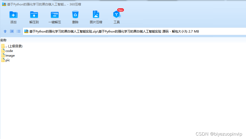Select the code folder
Screen dimensions: 246x139
7,51
